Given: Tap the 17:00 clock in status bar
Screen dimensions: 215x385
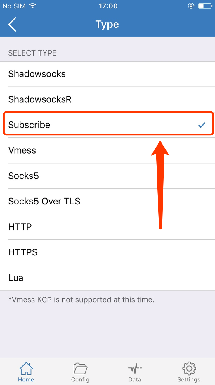Looking at the screenshot, I should 108,6.
